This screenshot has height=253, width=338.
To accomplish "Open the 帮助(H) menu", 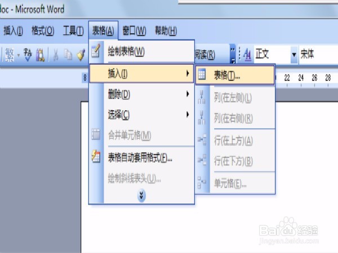I will 166,30.
